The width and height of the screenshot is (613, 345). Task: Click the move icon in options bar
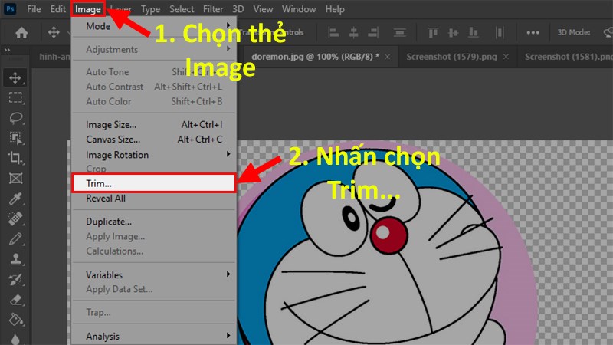(x=54, y=32)
